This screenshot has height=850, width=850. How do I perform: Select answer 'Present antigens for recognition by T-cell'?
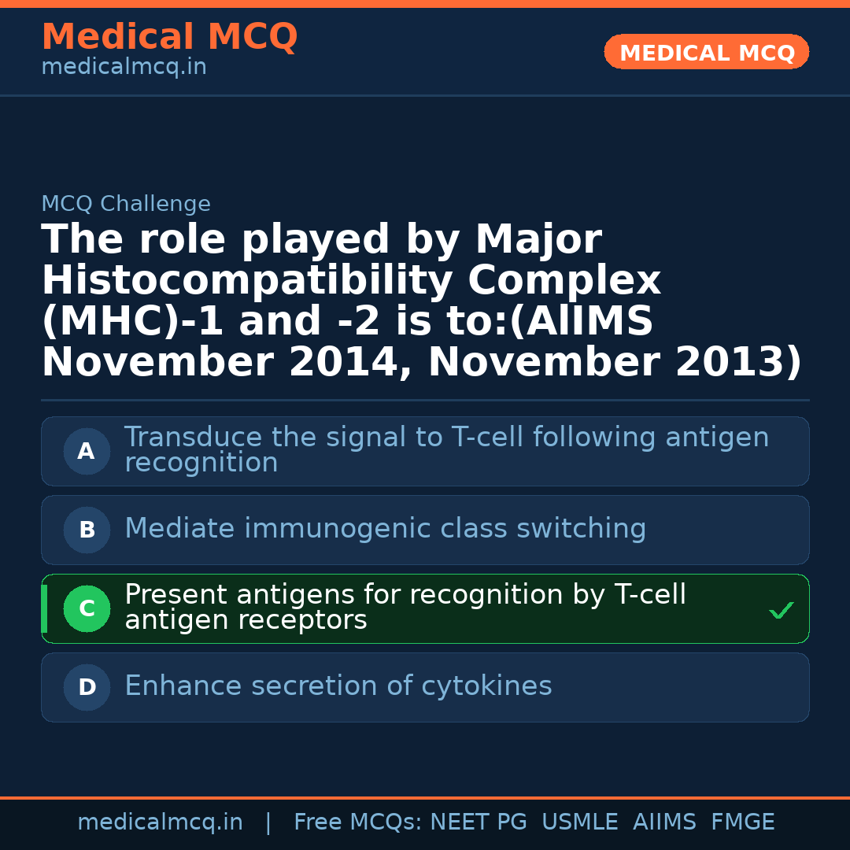pos(405,607)
